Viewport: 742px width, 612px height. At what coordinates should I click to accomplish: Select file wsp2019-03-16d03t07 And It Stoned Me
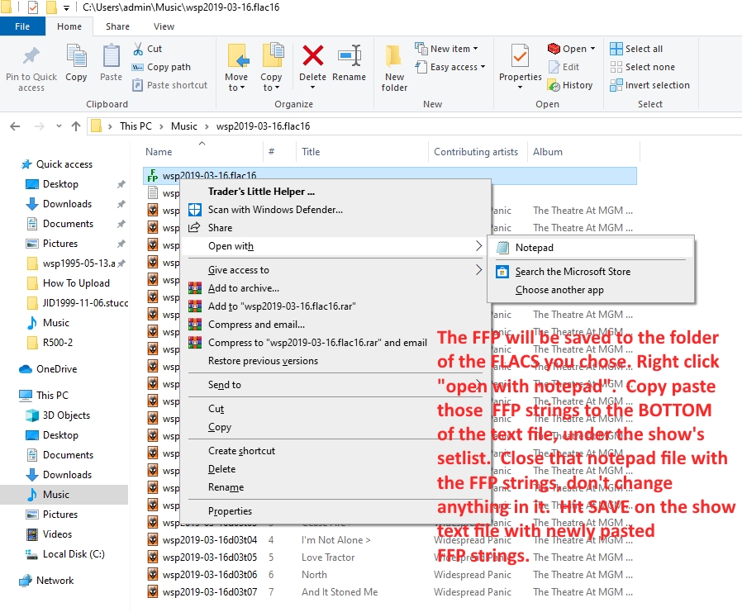click(389, 592)
